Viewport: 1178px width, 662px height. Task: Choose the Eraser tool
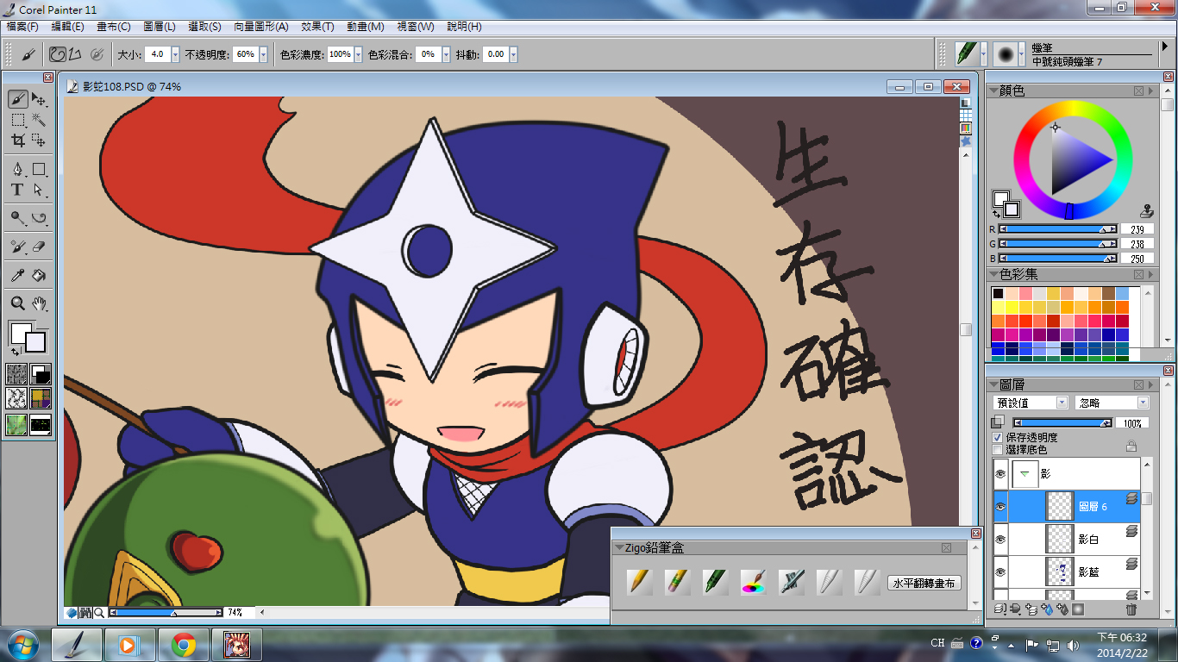click(39, 247)
